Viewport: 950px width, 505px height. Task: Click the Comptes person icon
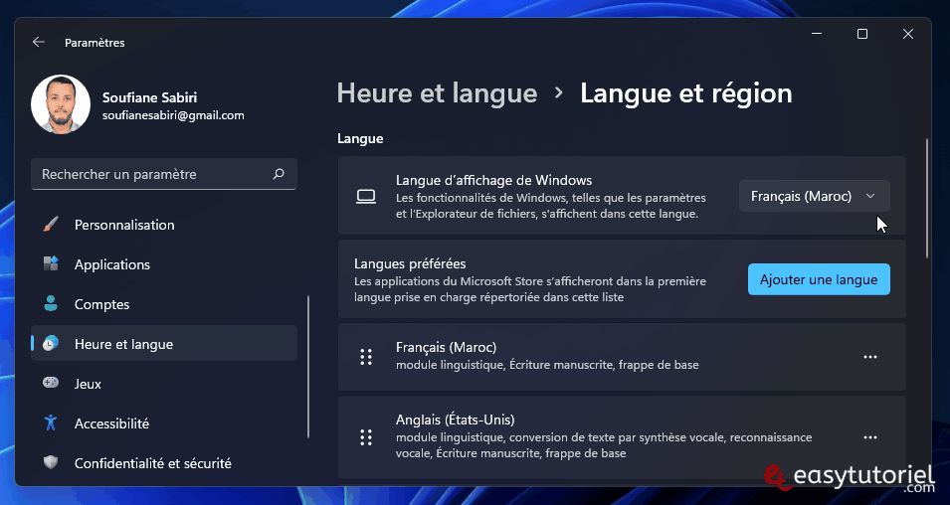click(51, 304)
